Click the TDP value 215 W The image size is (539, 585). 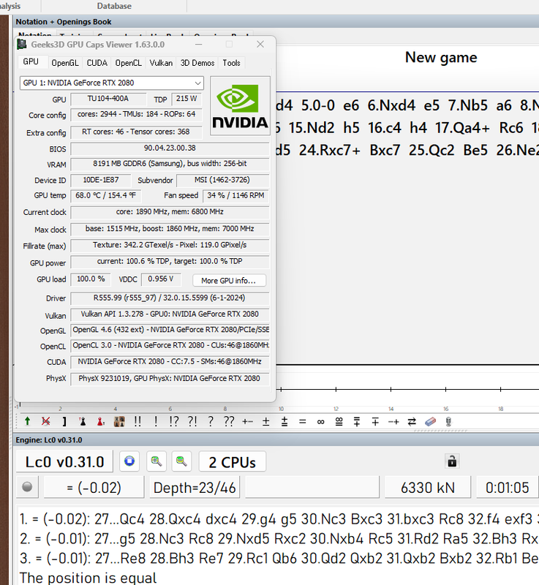click(x=186, y=99)
